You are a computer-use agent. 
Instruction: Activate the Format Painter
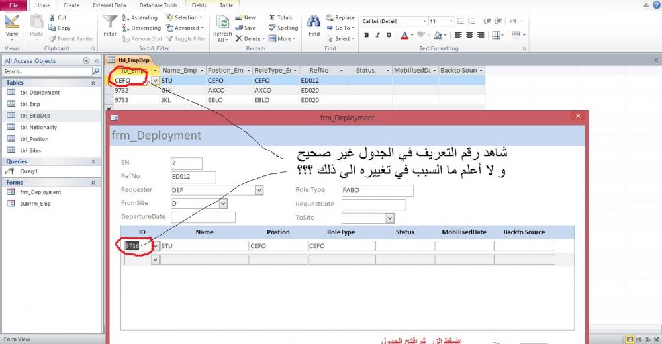(x=71, y=38)
